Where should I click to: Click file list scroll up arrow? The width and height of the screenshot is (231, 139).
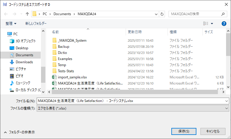(228, 31)
